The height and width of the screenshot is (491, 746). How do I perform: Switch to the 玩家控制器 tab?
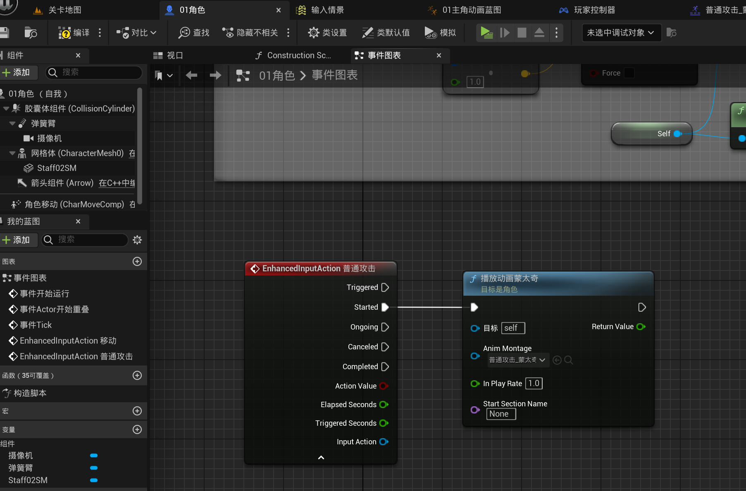[594, 10]
